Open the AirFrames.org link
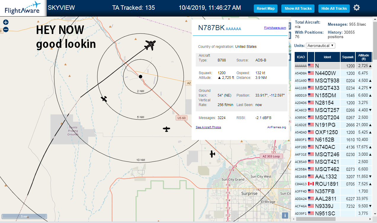The image size is (377, 223). click(277, 127)
